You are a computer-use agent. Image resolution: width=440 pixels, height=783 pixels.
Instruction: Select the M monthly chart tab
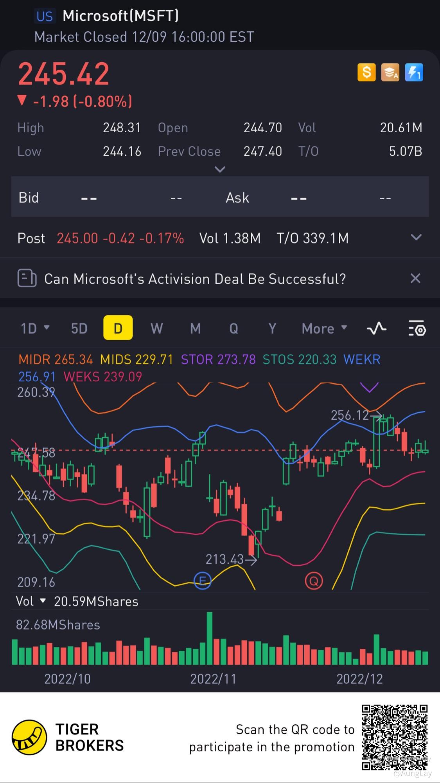pos(195,328)
